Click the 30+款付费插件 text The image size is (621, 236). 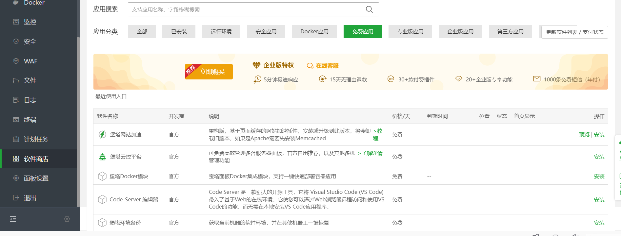[416, 79]
